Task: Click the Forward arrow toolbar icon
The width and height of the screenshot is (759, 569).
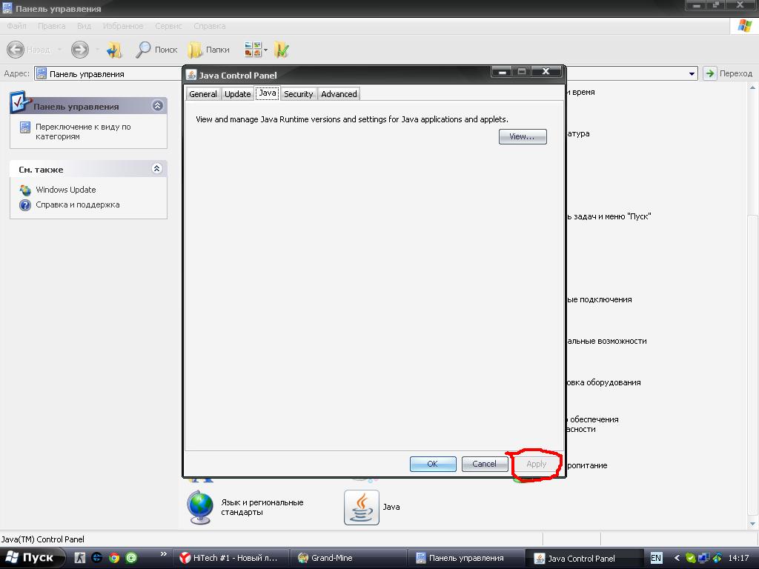Action: 80,50
